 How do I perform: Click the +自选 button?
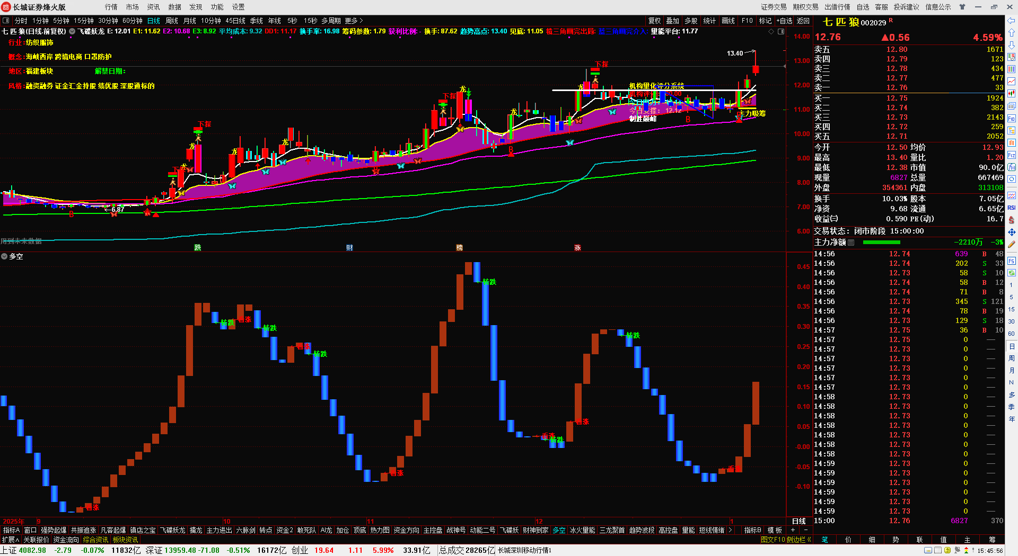(x=784, y=21)
